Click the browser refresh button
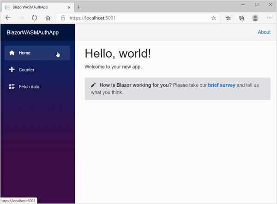The width and height of the screenshot is (277, 204). pos(34,18)
